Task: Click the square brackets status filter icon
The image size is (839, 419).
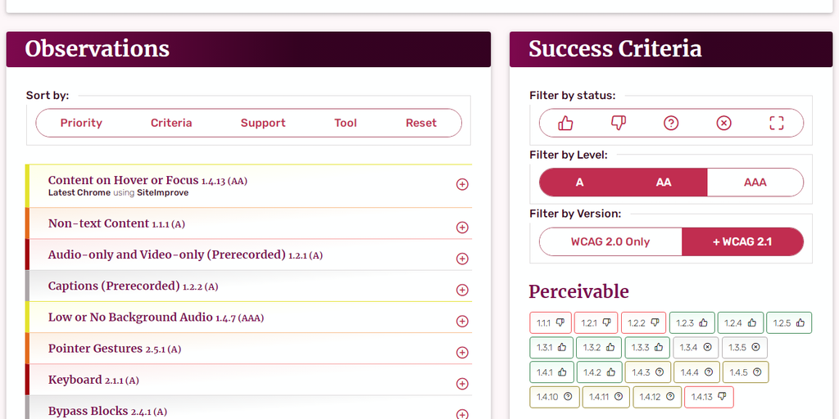Action: coord(777,123)
